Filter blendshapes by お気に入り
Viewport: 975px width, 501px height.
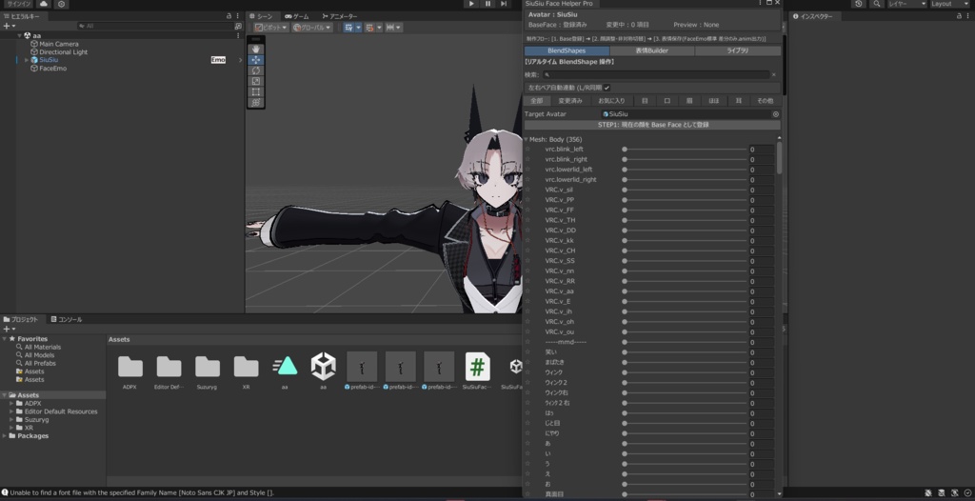tap(611, 100)
